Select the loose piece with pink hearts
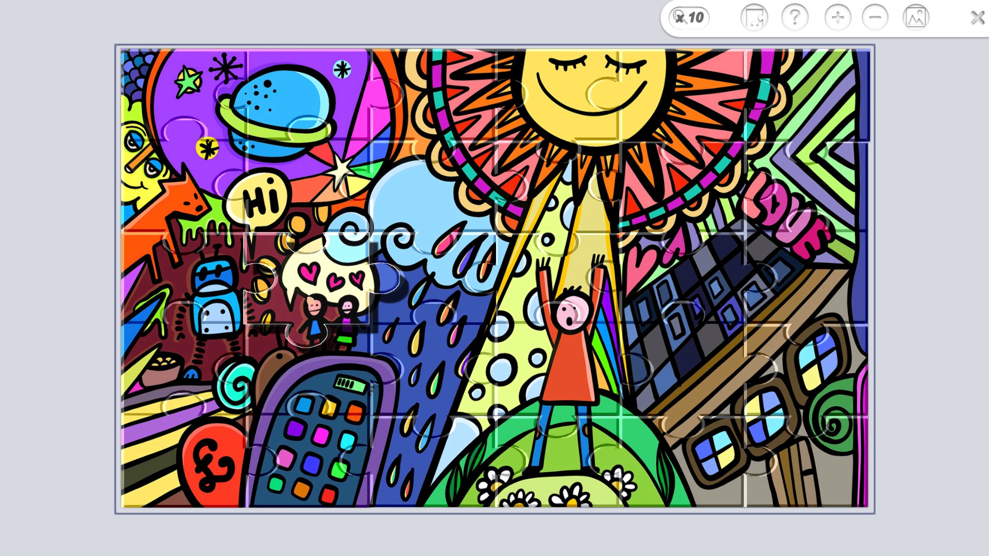 point(330,281)
